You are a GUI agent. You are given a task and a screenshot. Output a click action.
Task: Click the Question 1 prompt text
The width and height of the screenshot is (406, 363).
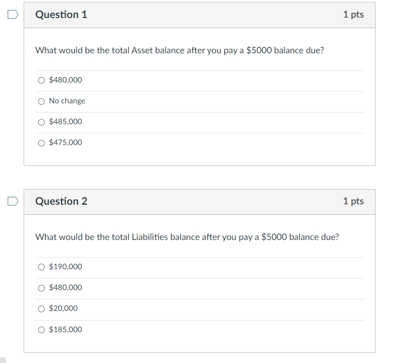pyautogui.click(x=179, y=50)
